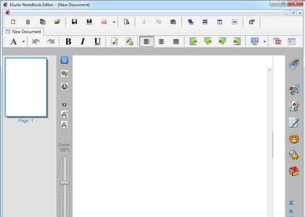Click the text box 'A' icon at toolbar end
305x217 pixels.
(x=292, y=42)
